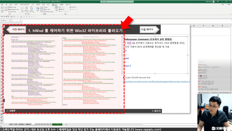This screenshot has height=131, width=232.
Task: Switch to the Formulas tab
Action: click(33, 5)
